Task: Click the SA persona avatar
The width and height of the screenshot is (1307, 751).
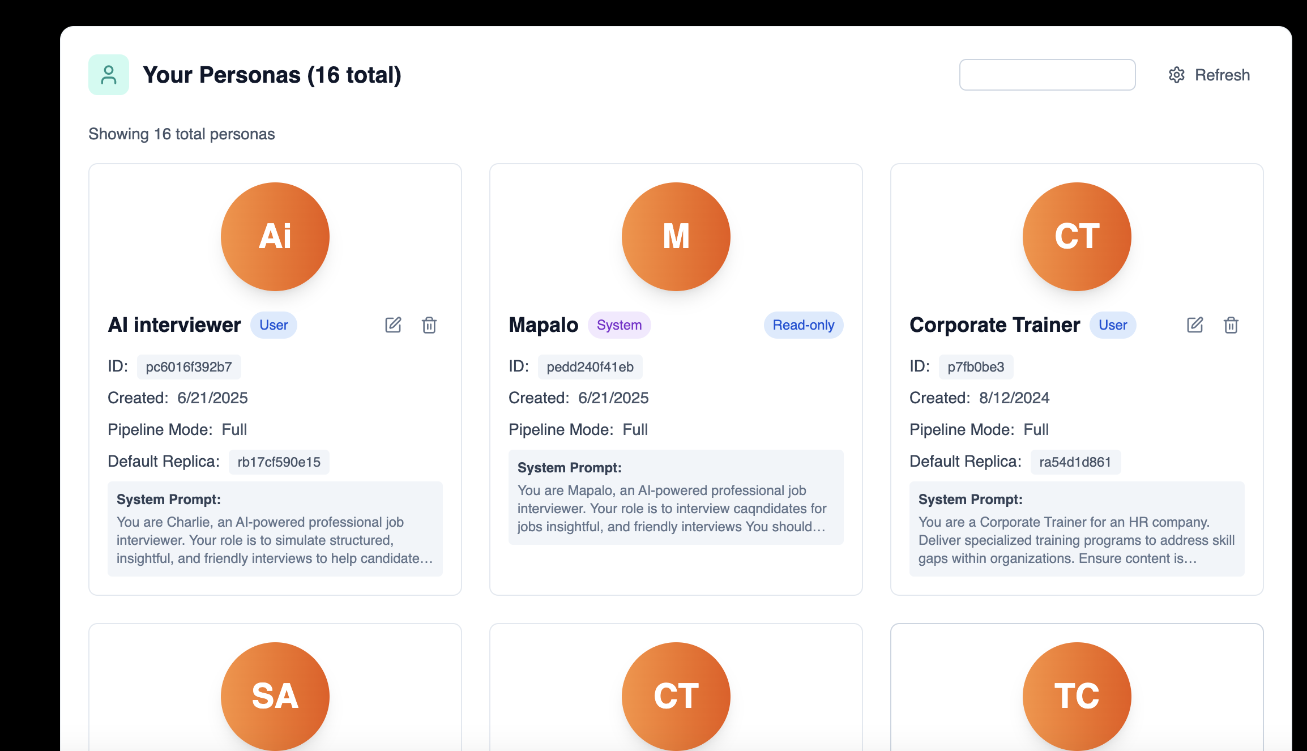Action: 275,695
